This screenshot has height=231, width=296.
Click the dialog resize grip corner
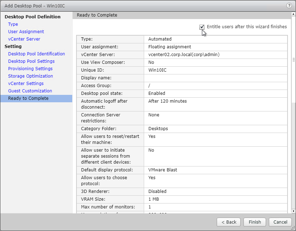click(293, 229)
